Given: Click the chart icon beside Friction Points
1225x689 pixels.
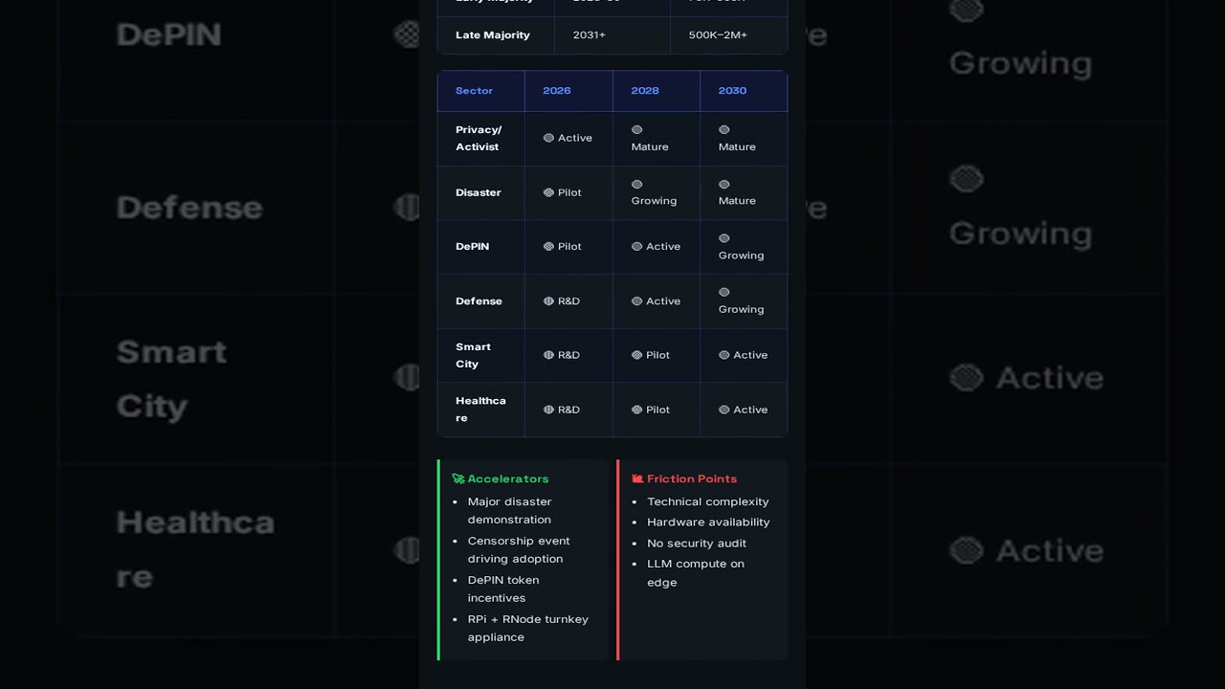Looking at the screenshot, I should 637,478.
